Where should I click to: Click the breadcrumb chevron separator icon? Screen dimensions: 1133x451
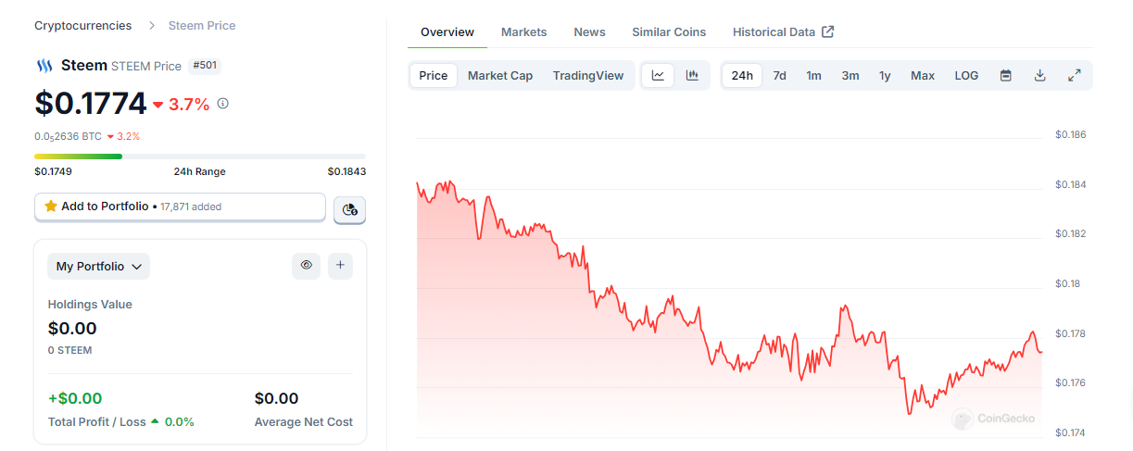click(152, 26)
